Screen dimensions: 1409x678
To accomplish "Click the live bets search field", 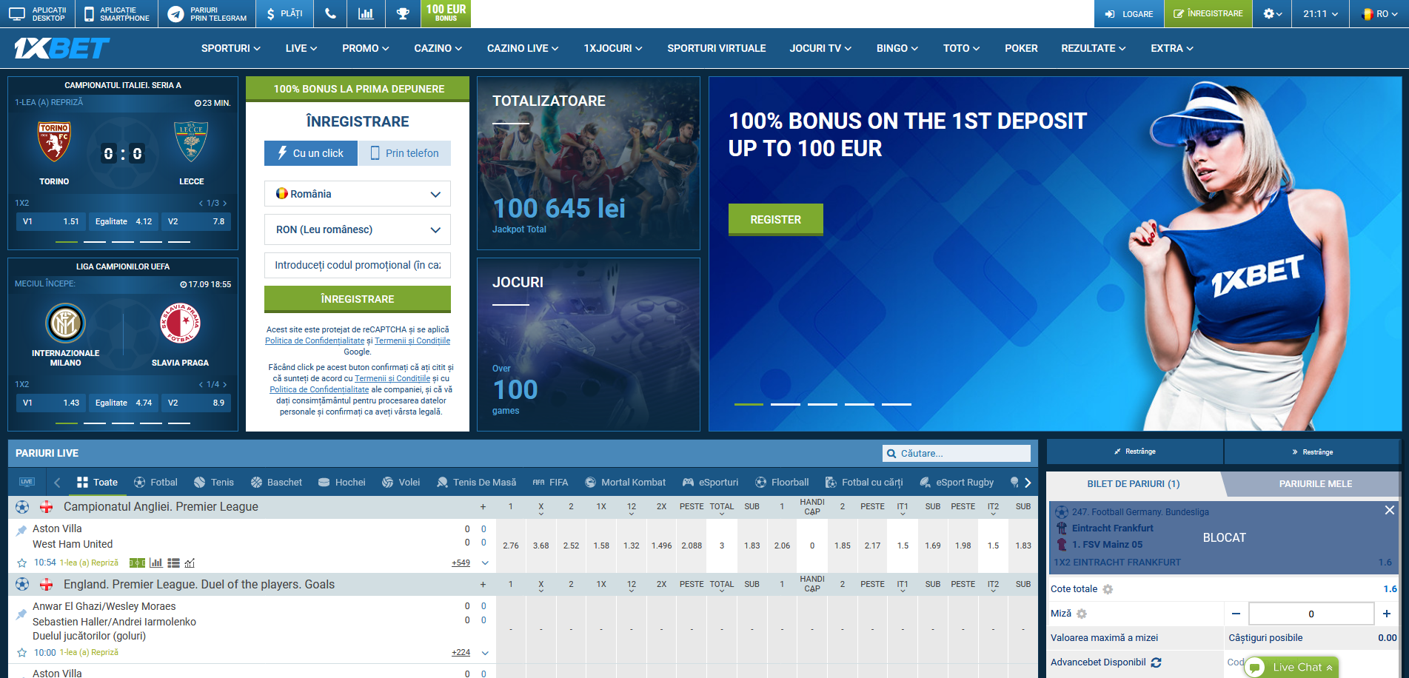I will (x=957, y=453).
